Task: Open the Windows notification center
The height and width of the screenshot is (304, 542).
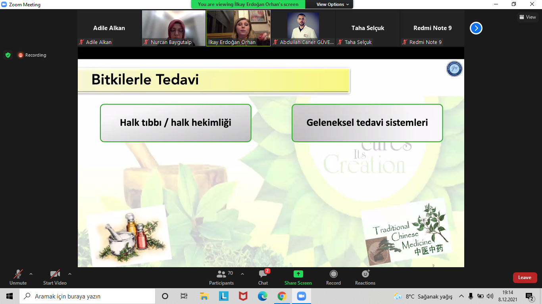Action: (529, 296)
